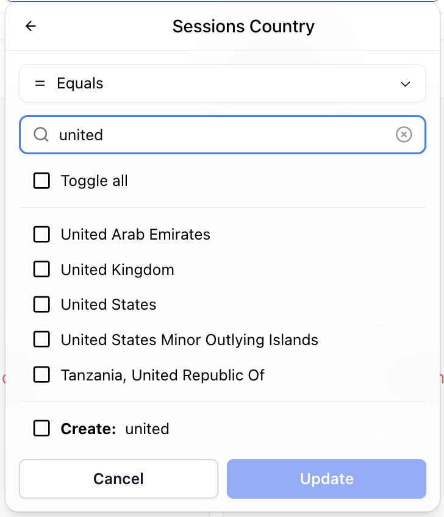Open the Equals operator dropdown
The image size is (444, 517).
click(222, 84)
